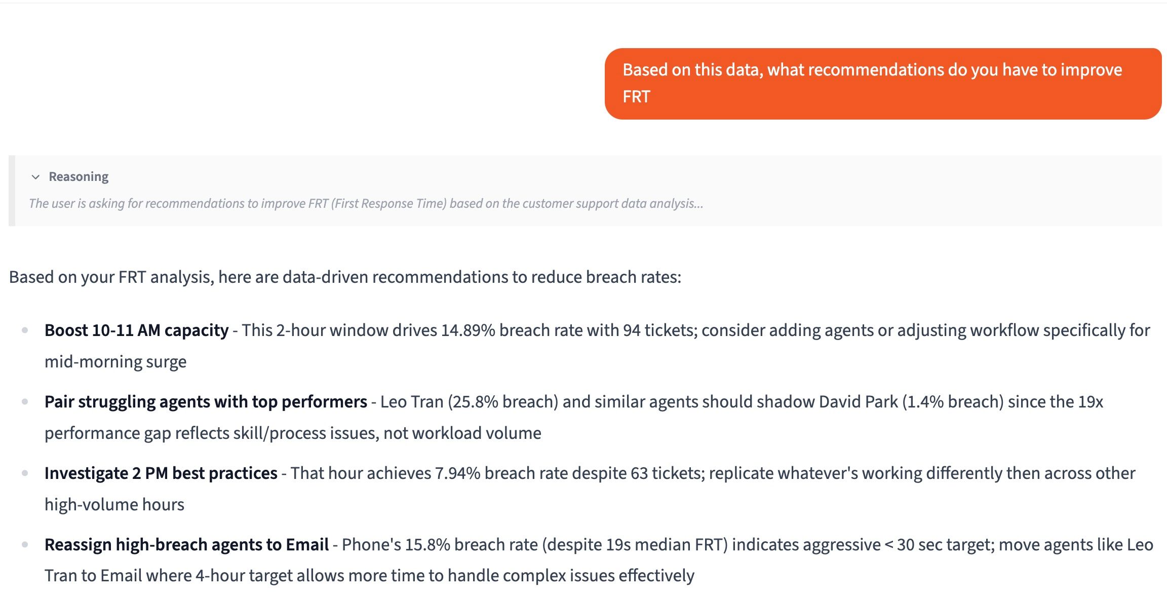Viewport: 1167px width, 595px height.
Task: Click the chevron beside Reasoning
Action: [x=35, y=177]
